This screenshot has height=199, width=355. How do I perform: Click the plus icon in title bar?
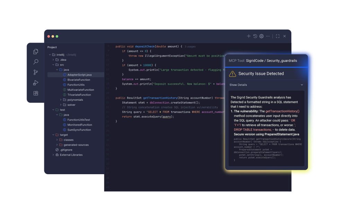[249, 36]
